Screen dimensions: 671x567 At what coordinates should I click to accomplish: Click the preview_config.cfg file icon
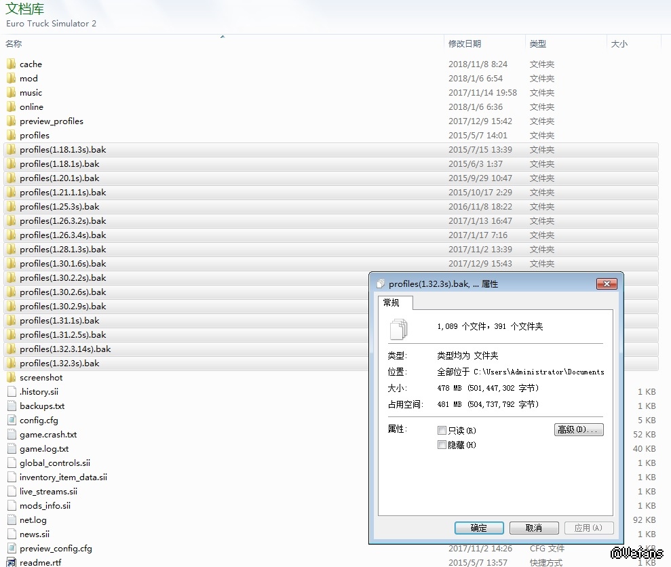click(12, 549)
